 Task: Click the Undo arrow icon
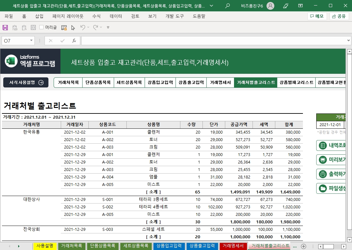(83, 28)
